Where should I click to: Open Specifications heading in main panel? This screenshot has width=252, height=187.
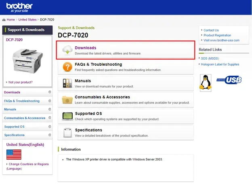tap(88, 130)
